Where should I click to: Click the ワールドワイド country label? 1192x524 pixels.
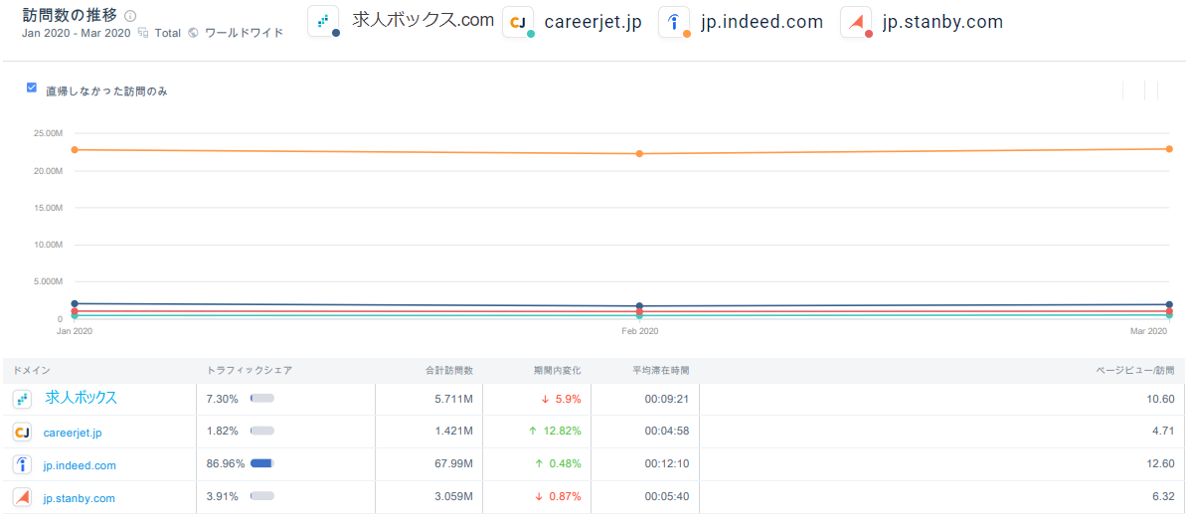point(244,33)
